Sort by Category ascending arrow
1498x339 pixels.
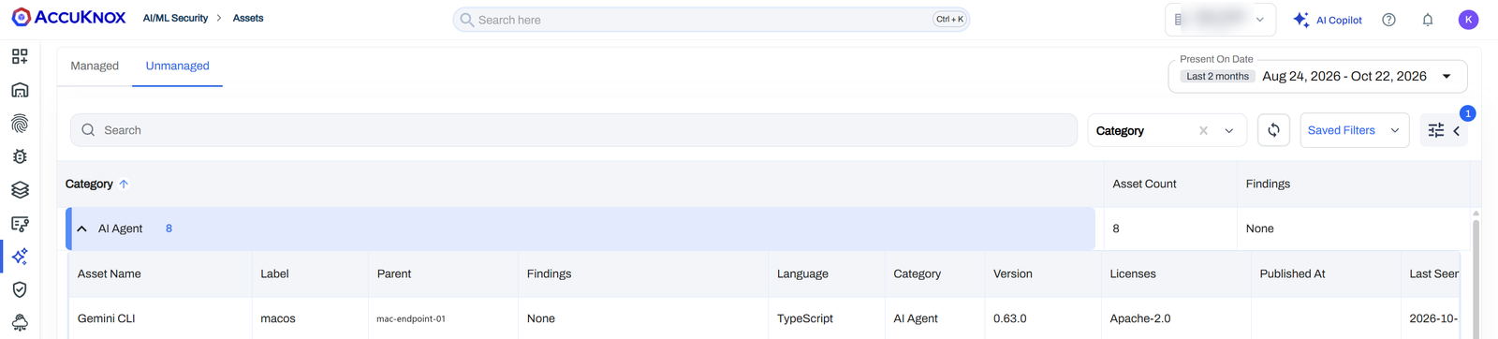coord(124,184)
